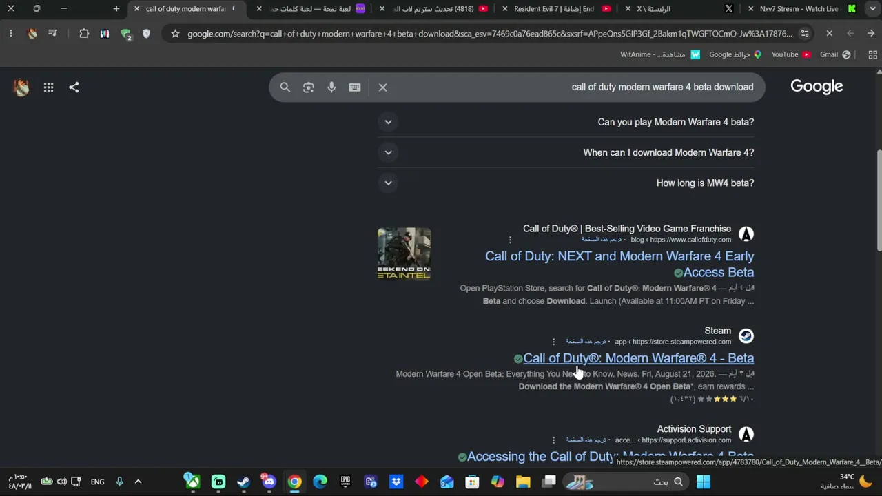Click the taskbar volume speaker icon
The width and height of the screenshot is (882, 496).
[62, 482]
